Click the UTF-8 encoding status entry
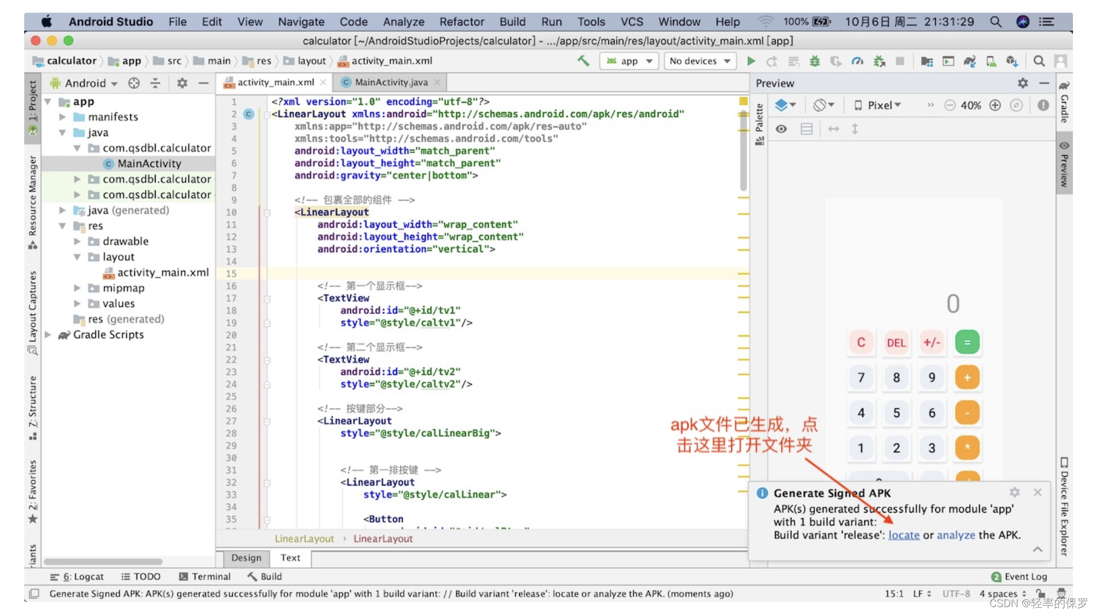This screenshot has height=614, width=1096. (x=956, y=593)
